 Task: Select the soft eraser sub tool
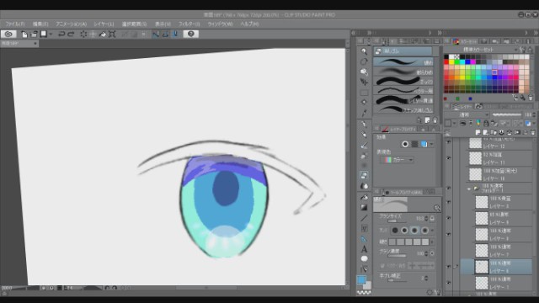403,72
